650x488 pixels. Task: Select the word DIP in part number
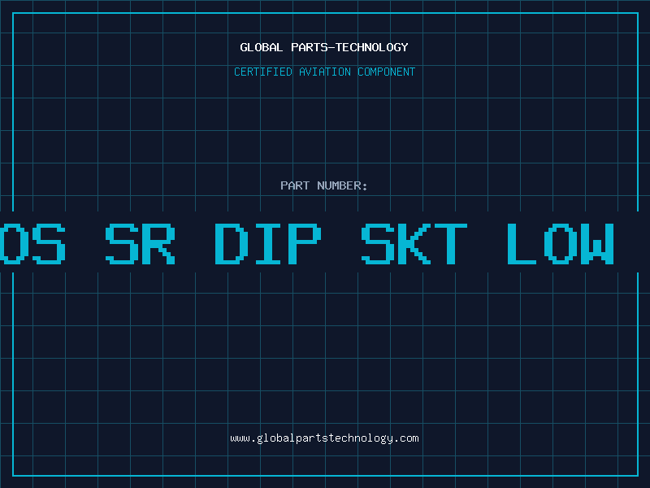268,243
